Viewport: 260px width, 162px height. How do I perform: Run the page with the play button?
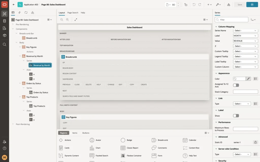point(252,5)
